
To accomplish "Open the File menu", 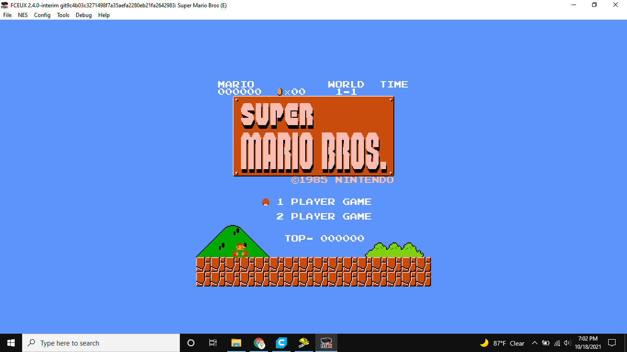I will 7,15.
